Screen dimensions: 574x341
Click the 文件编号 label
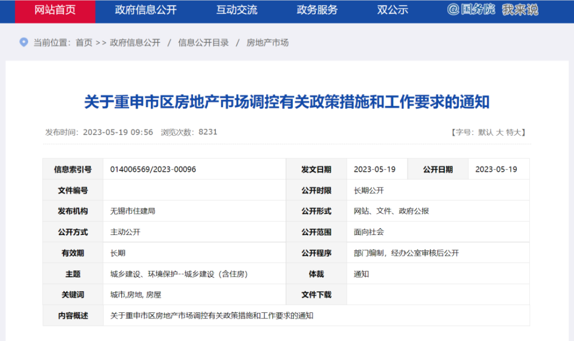73,190
